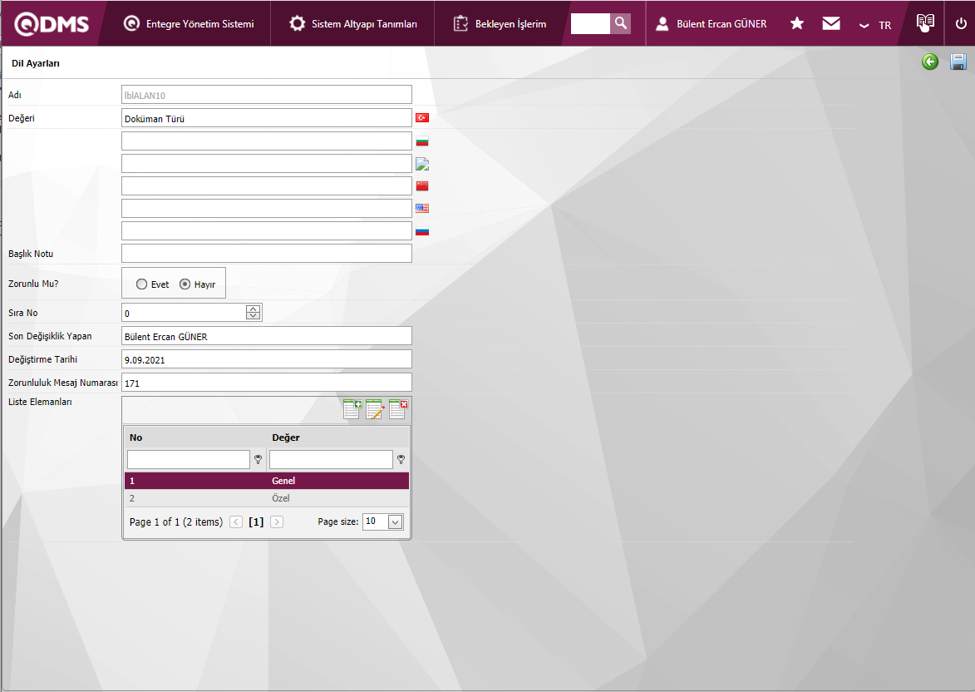
Task: Click the Chinese language value field
Action: 267,186
